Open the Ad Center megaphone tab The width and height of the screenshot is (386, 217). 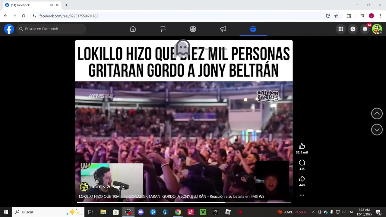(223, 29)
